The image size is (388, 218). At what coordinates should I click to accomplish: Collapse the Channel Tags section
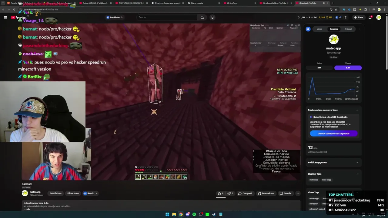tap(357, 174)
